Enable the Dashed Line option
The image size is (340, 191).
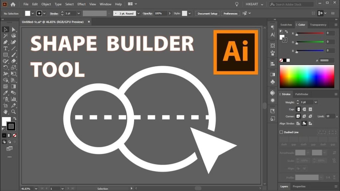[281, 132]
